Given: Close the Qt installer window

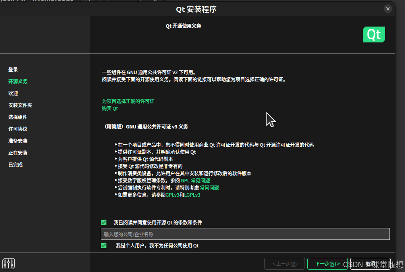Looking at the screenshot, I should pyautogui.click(x=388, y=9).
